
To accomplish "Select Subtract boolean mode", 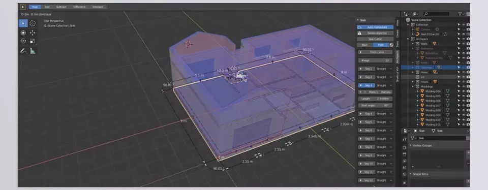I will pyautogui.click(x=61, y=7).
